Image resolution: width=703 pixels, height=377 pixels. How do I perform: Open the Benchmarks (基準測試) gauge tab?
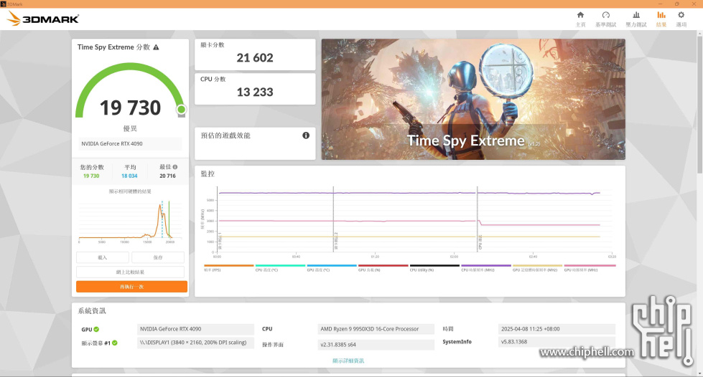pos(606,19)
